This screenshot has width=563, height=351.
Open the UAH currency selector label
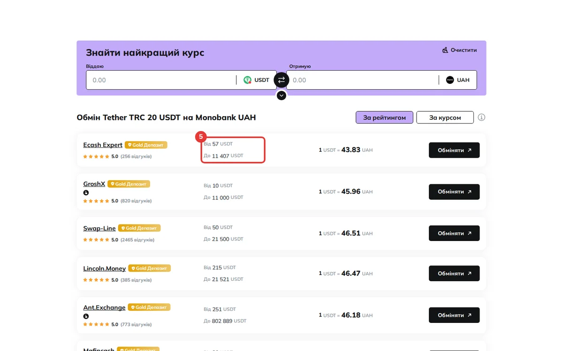pos(463,80)
